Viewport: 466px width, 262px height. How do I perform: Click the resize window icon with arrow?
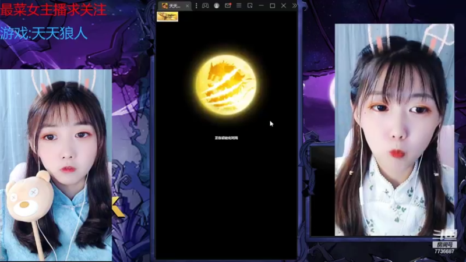[250, 5]
